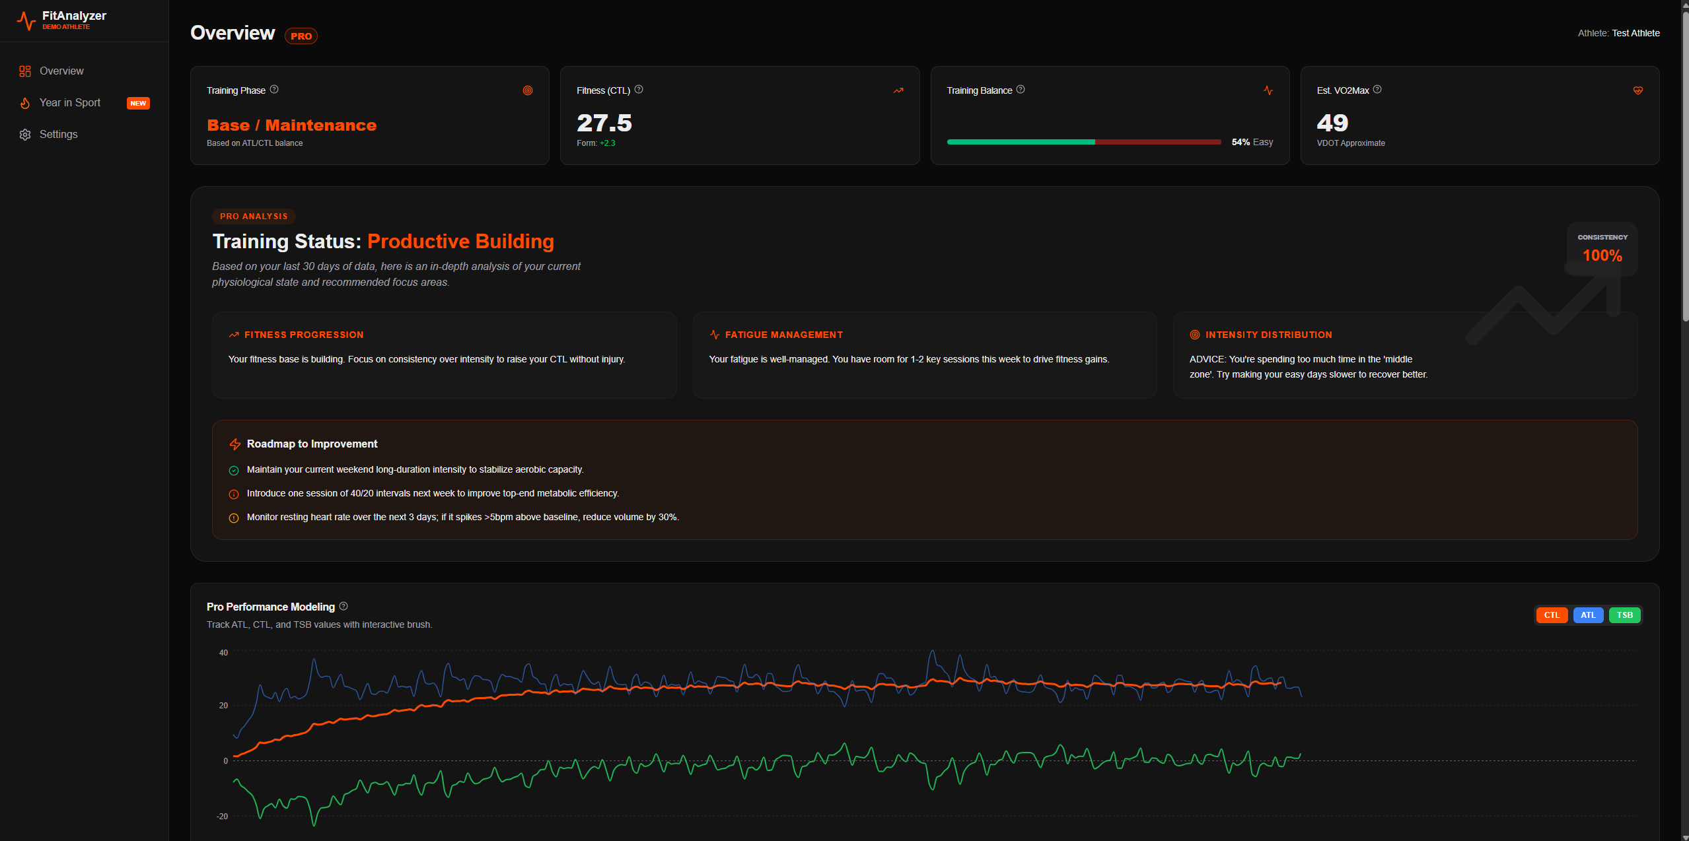Viewport: 1689px width, 841px height.
Task: Click the help icon beside Training Phase
Action: tap(274, 90)
